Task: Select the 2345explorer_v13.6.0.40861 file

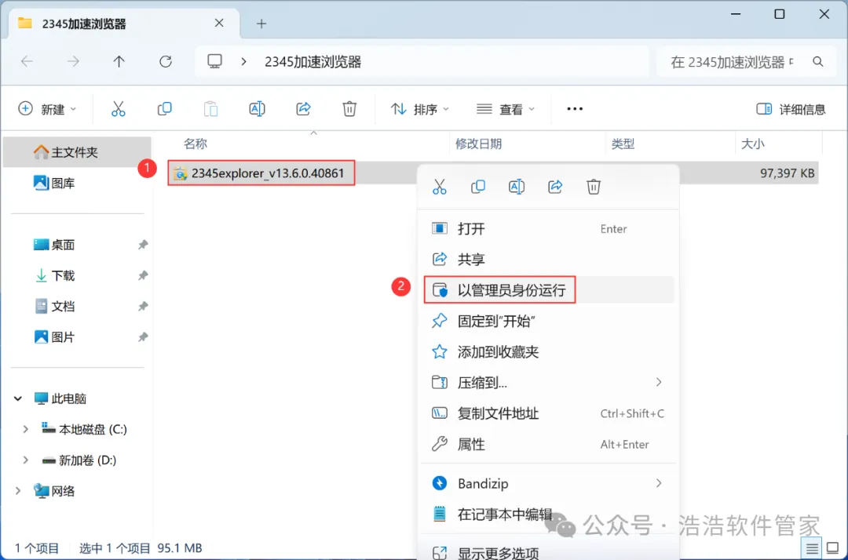Action: 261,173
